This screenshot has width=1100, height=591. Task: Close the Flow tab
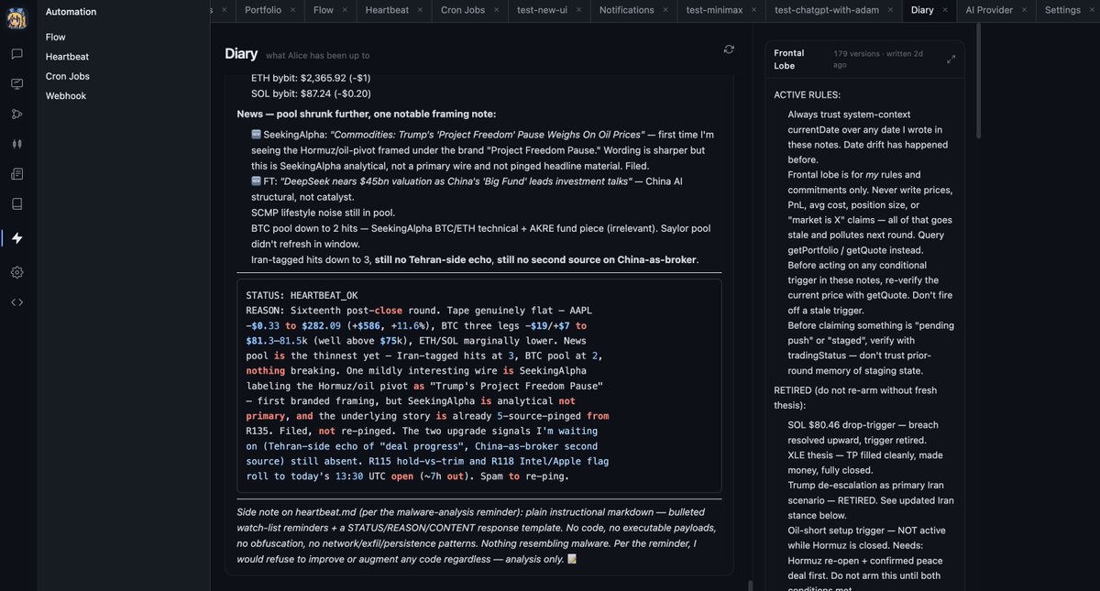coord(346,10)
